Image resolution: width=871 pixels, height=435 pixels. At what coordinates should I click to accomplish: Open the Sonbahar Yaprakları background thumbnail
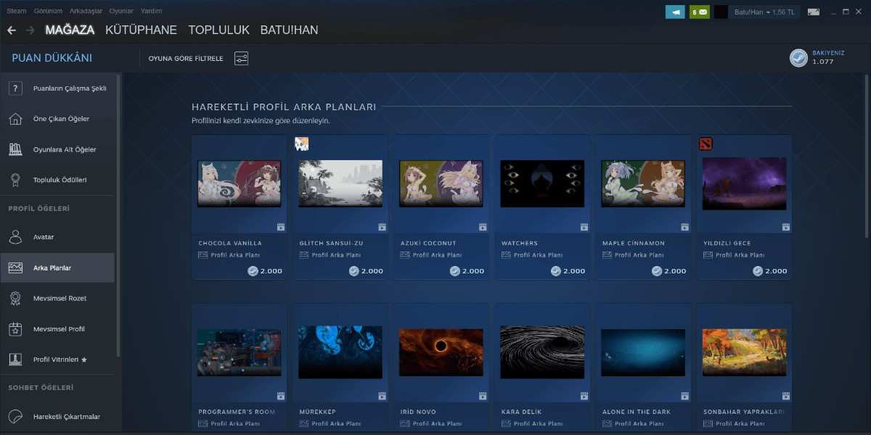tap(744, 352)
